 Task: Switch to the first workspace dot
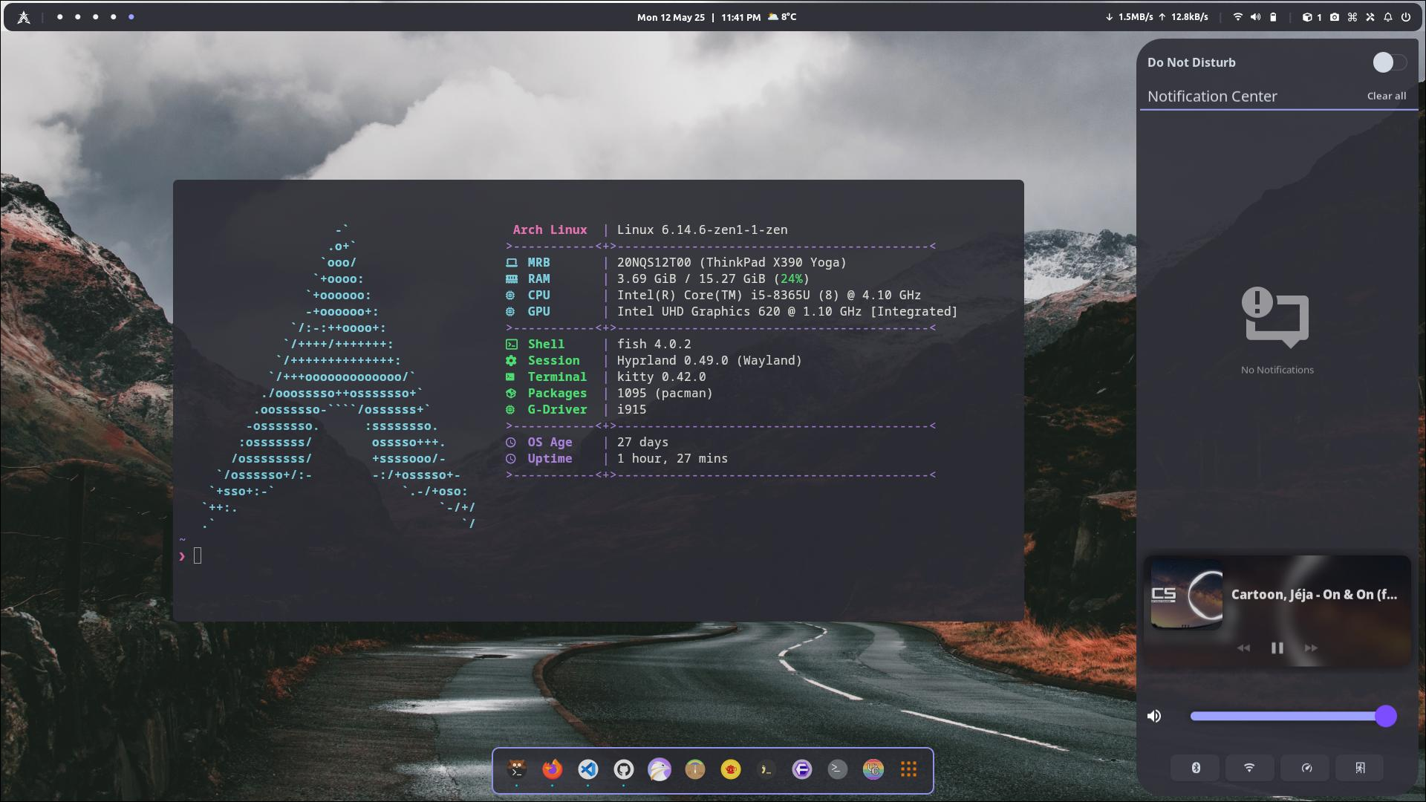(x=60, y=17)
